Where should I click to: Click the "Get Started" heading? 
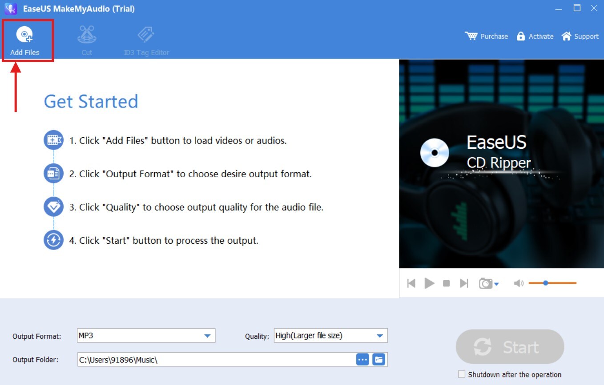[91, 101]
